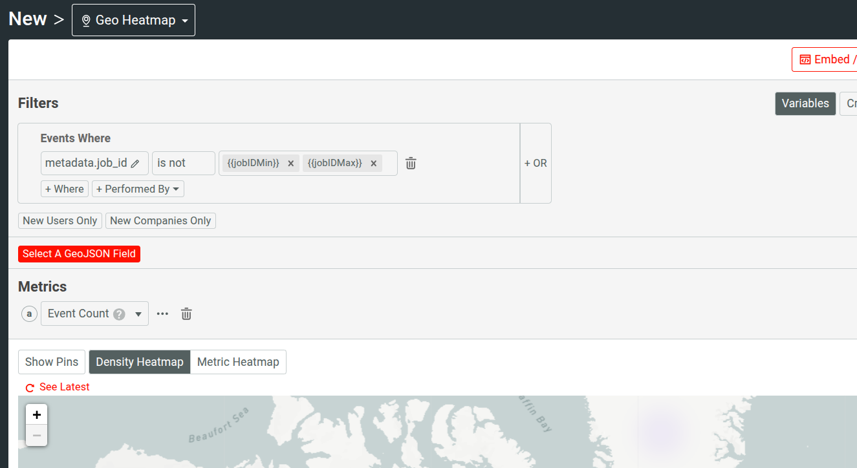
Task: Open the Variables panel
Action: (x=805, y=103)
